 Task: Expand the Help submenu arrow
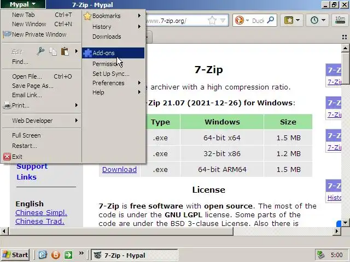(139, 92)
